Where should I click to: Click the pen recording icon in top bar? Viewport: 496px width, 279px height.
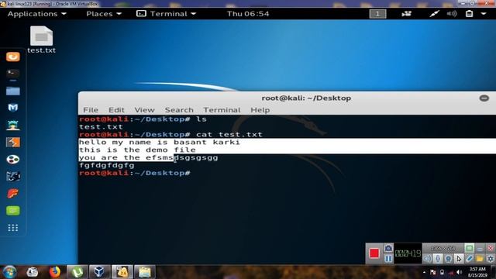(x=434, y=14)
